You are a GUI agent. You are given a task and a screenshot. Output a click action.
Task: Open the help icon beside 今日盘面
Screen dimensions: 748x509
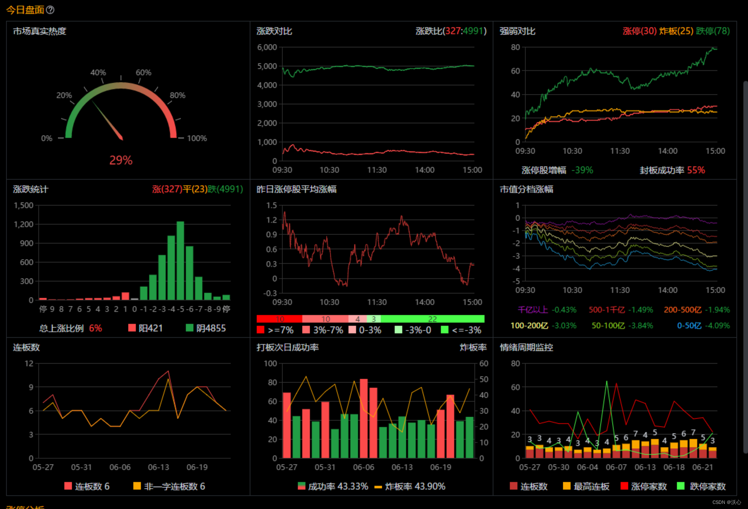pos(50,10)
